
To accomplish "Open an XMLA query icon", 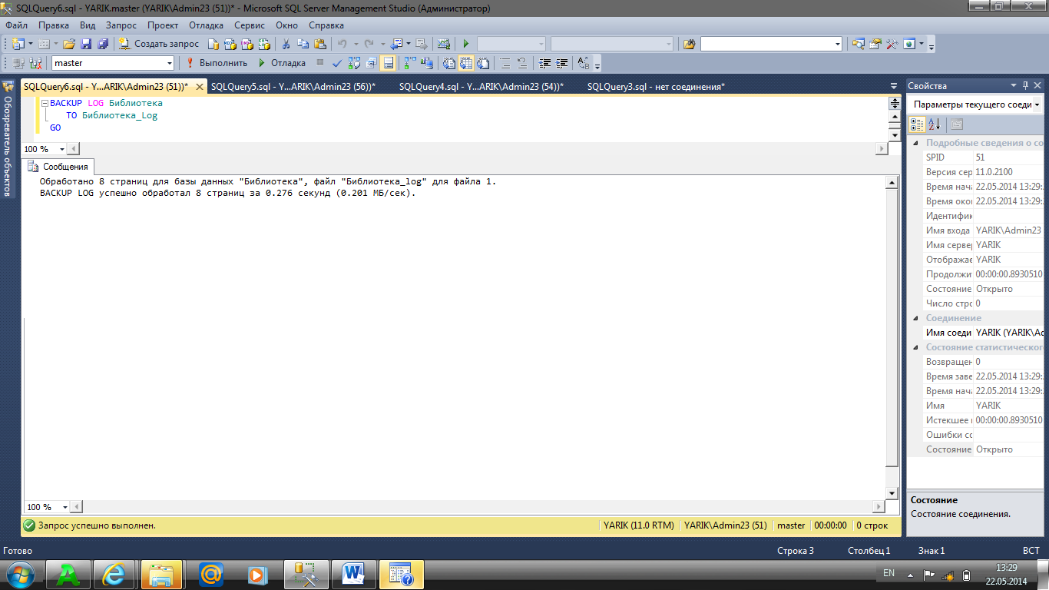I will [x=264, y=44].
